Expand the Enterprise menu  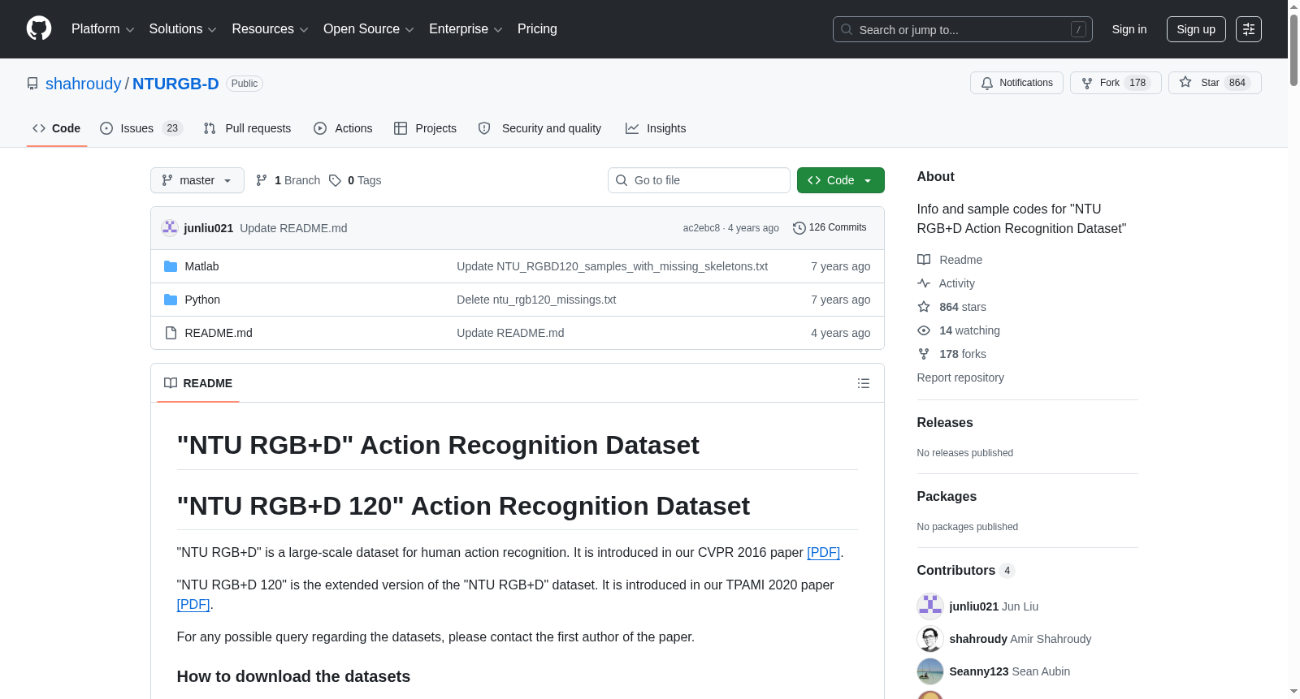(466, 29)
